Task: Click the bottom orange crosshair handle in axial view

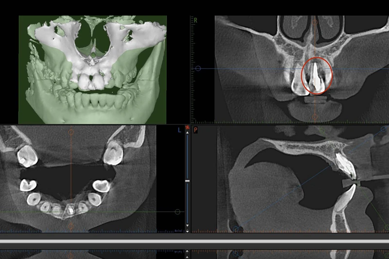Action: 71,226
